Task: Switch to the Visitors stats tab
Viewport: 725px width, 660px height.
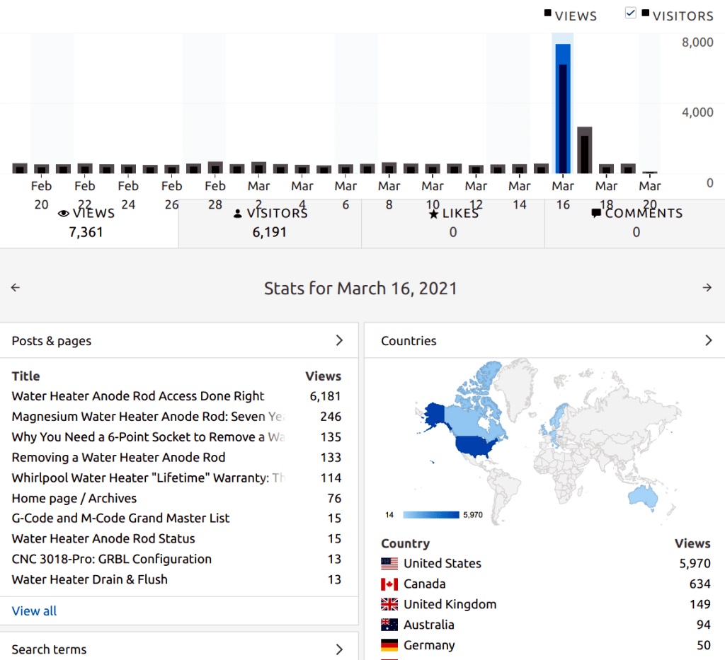Action: [x=270, y=223]
